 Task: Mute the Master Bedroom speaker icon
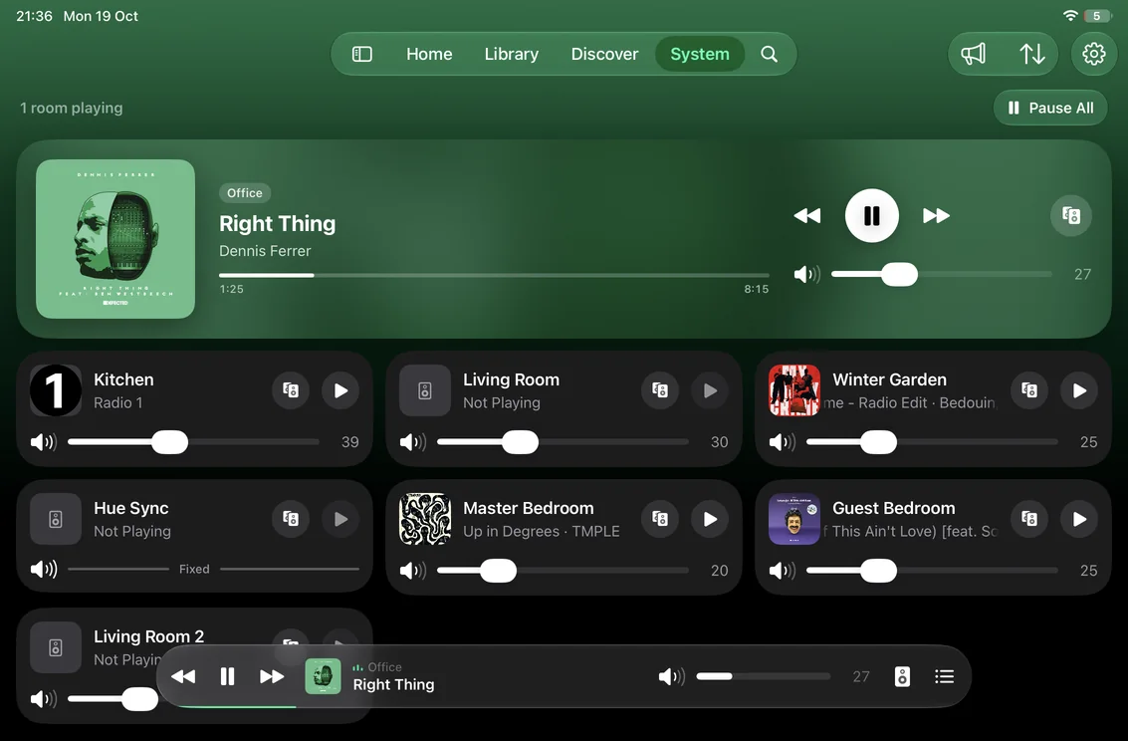413,571
